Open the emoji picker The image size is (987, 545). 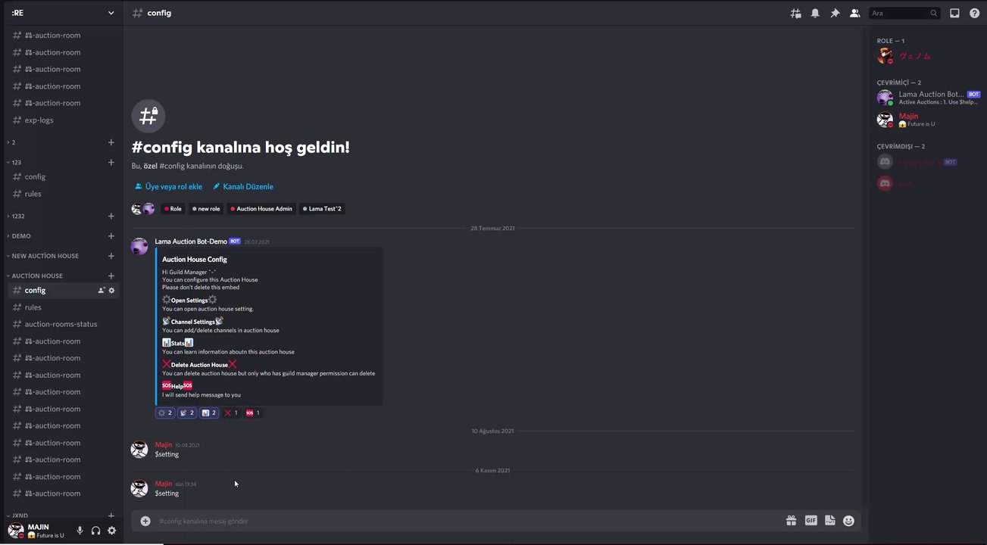pos(848,521)
